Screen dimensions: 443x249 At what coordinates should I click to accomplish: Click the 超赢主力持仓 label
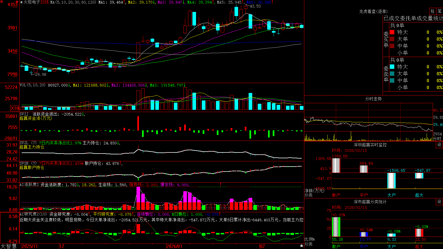click(x=32, y=147)
